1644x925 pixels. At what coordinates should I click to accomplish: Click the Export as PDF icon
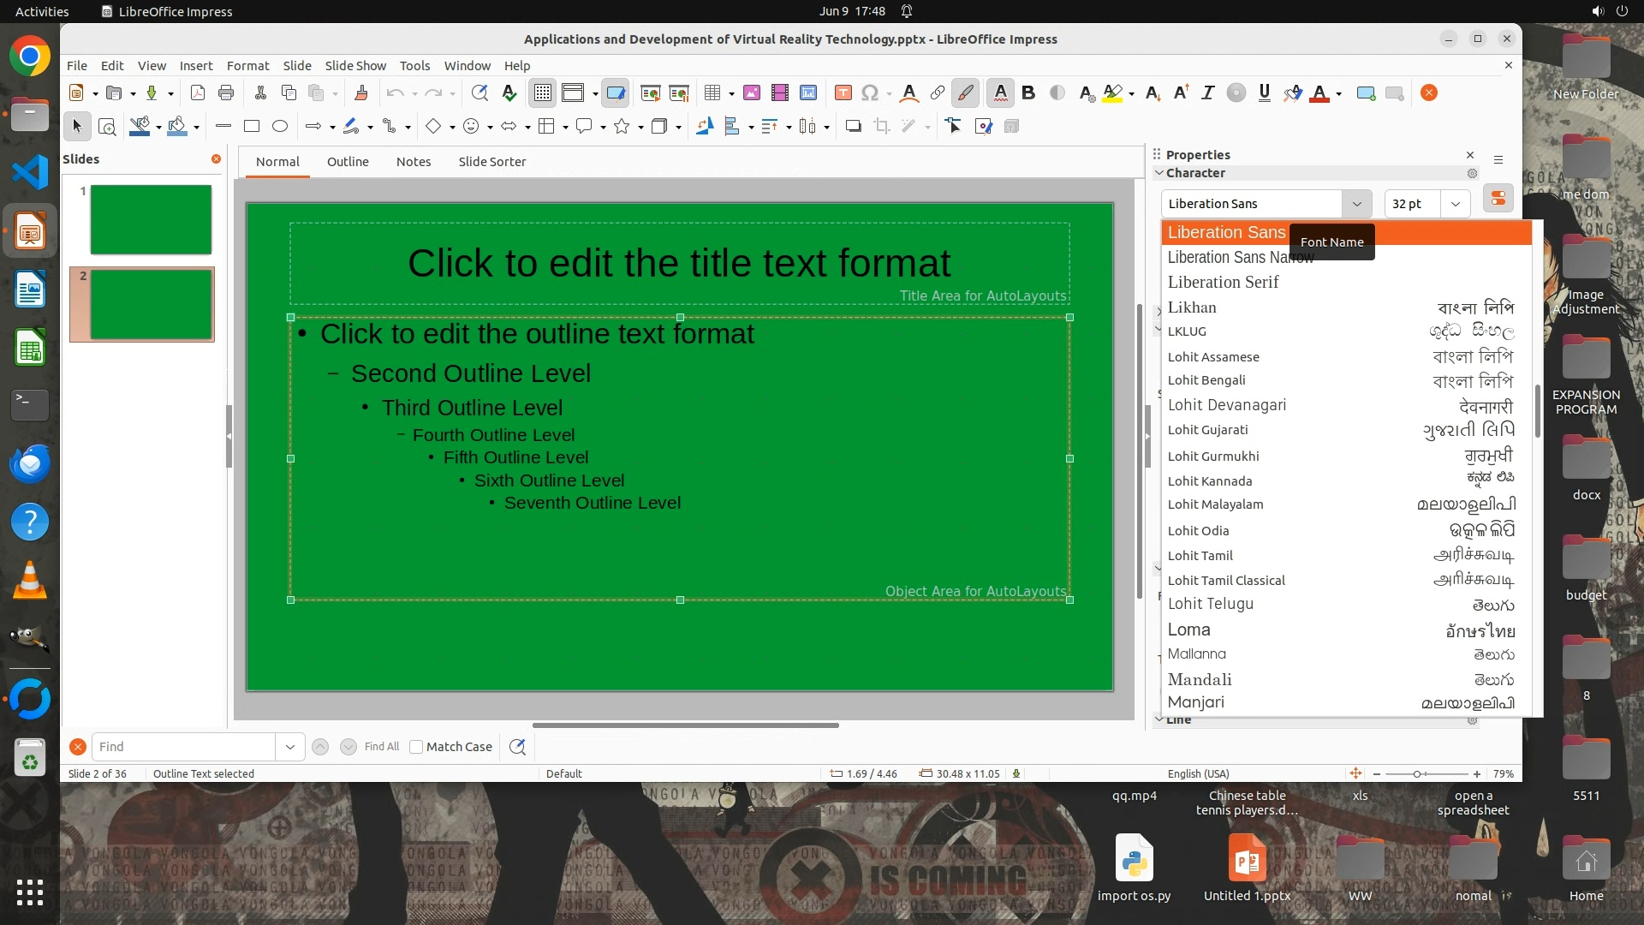click(198, 93)
